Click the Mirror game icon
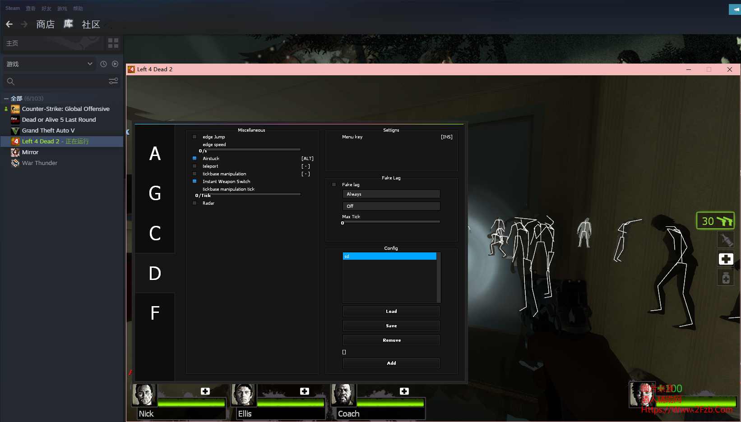The image size is (741, 422). pos(15,152)
